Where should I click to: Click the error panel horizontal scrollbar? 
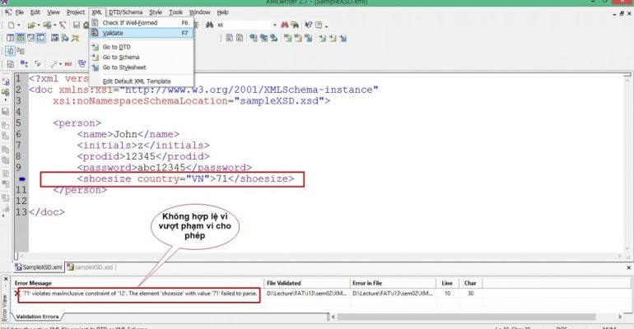pos(466,317)
